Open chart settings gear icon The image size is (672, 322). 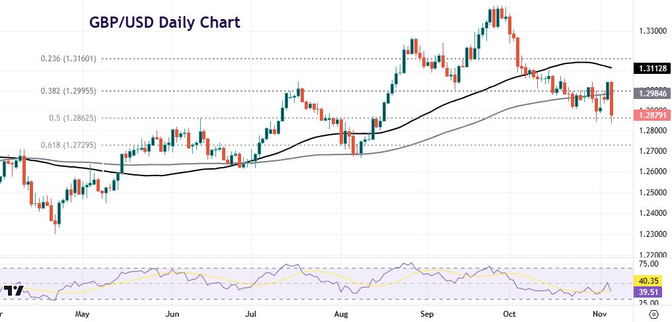coord(653,313)
